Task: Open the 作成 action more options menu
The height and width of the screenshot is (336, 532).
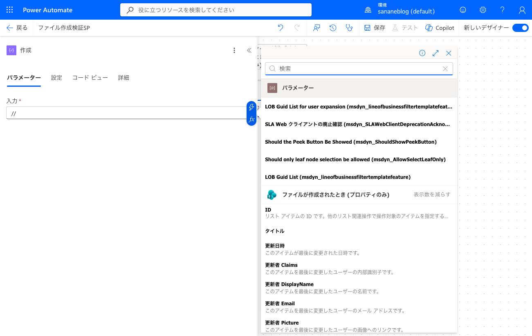Action: point(234,50)
